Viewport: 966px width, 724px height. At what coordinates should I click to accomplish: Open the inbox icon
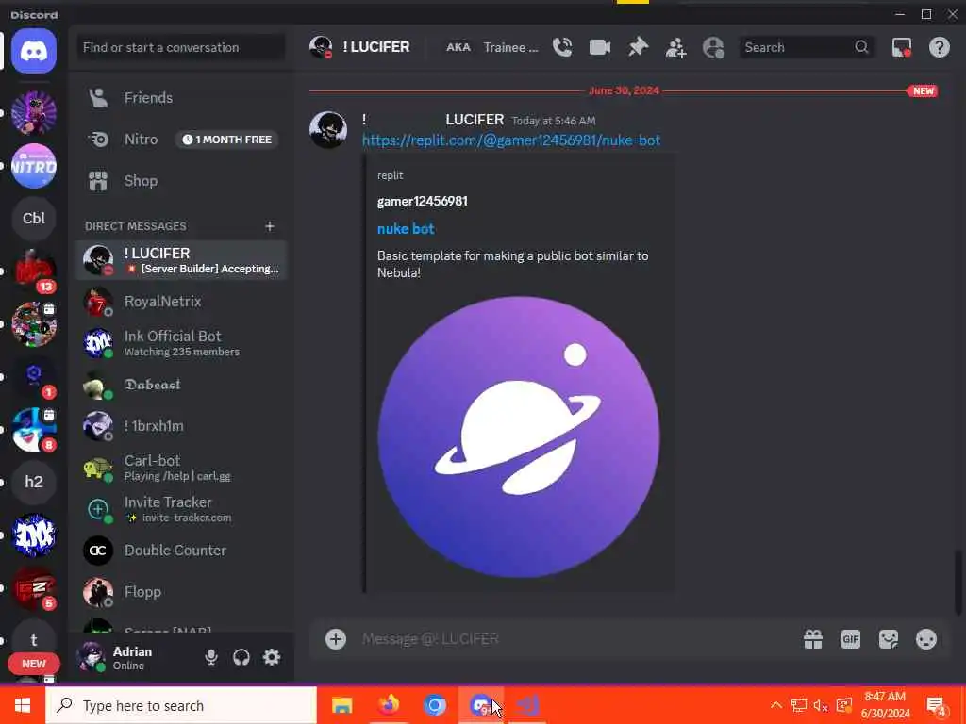coord(901,47)
